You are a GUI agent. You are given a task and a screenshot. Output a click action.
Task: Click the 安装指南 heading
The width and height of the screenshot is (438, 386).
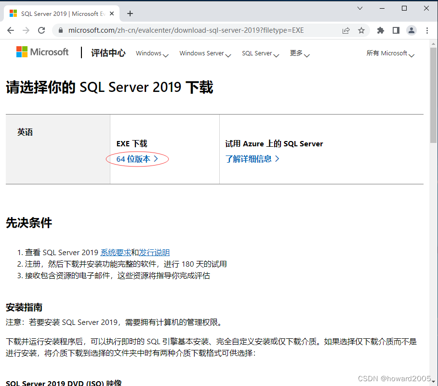(x=24, y=307)
